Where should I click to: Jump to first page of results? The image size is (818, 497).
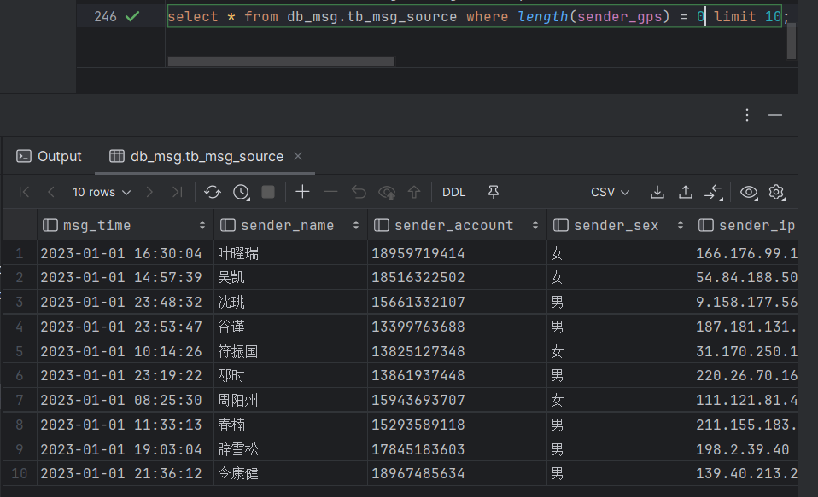[x=24, y=193]
